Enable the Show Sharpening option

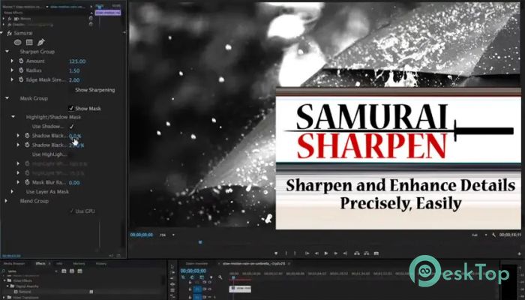coord(94,90)
